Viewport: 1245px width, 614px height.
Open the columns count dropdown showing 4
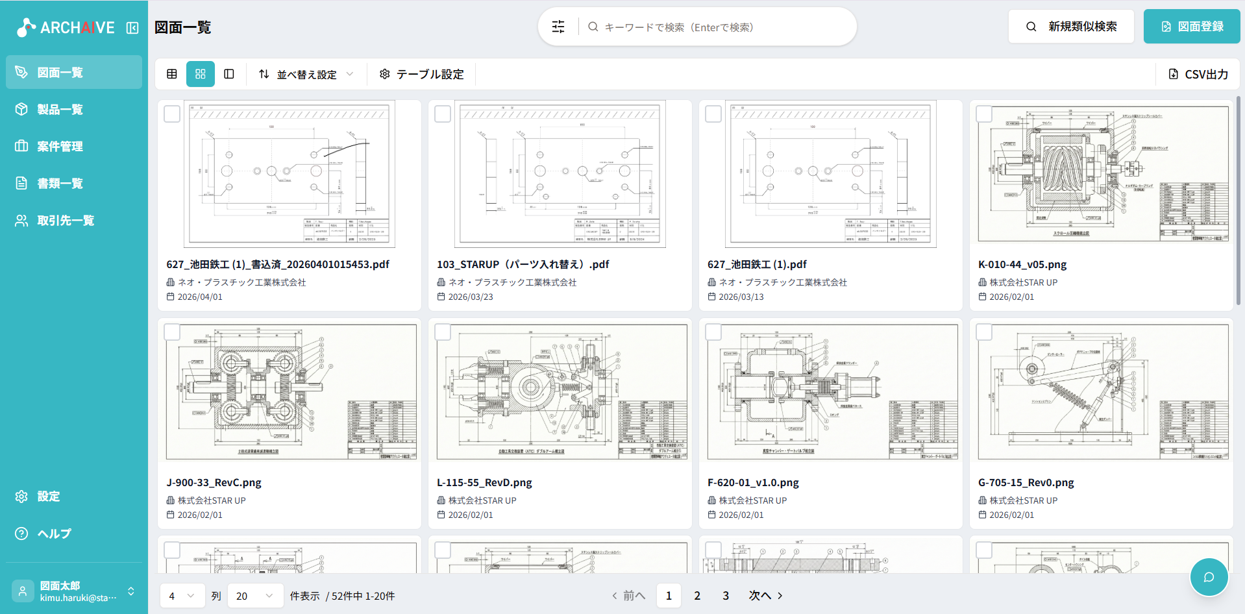click(182, 596)
